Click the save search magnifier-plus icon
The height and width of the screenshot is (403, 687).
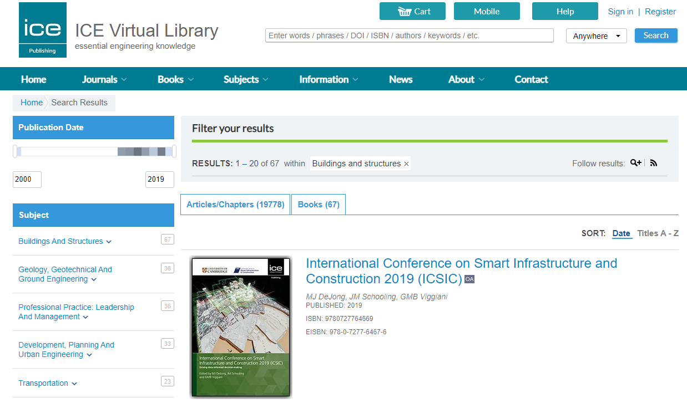coord(636,163)
